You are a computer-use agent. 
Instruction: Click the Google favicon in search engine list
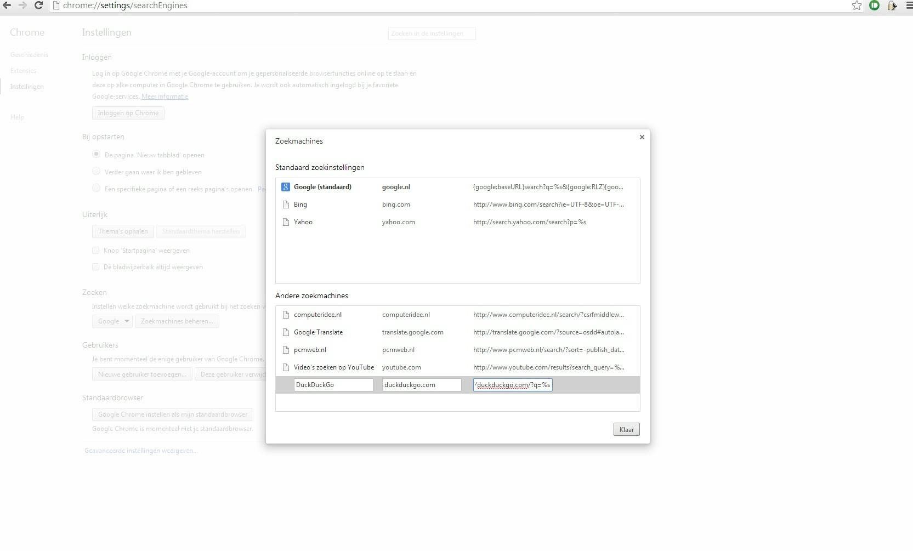click(x=286, y=187)
